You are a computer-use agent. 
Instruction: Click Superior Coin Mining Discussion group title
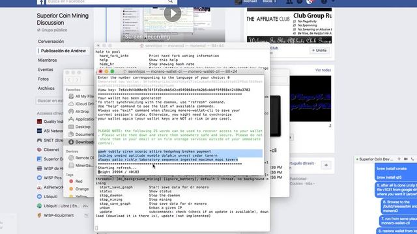tap(63, 19)
